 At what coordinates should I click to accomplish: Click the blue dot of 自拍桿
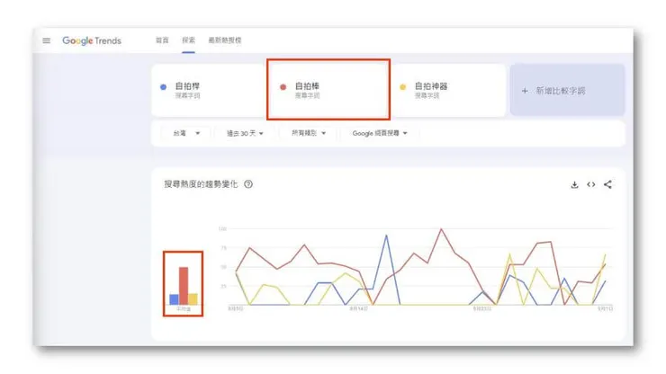point(163,86)
